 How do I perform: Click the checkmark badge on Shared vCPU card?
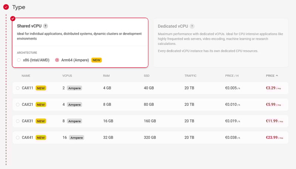(13, 18)
